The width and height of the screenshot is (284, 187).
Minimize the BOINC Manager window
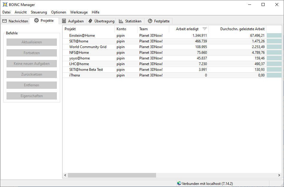250,4
